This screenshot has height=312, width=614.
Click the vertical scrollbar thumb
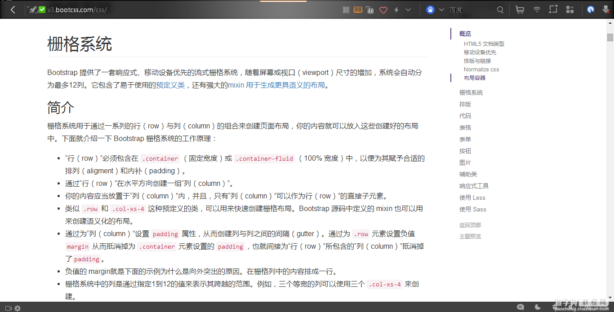[x=610, y=37]
